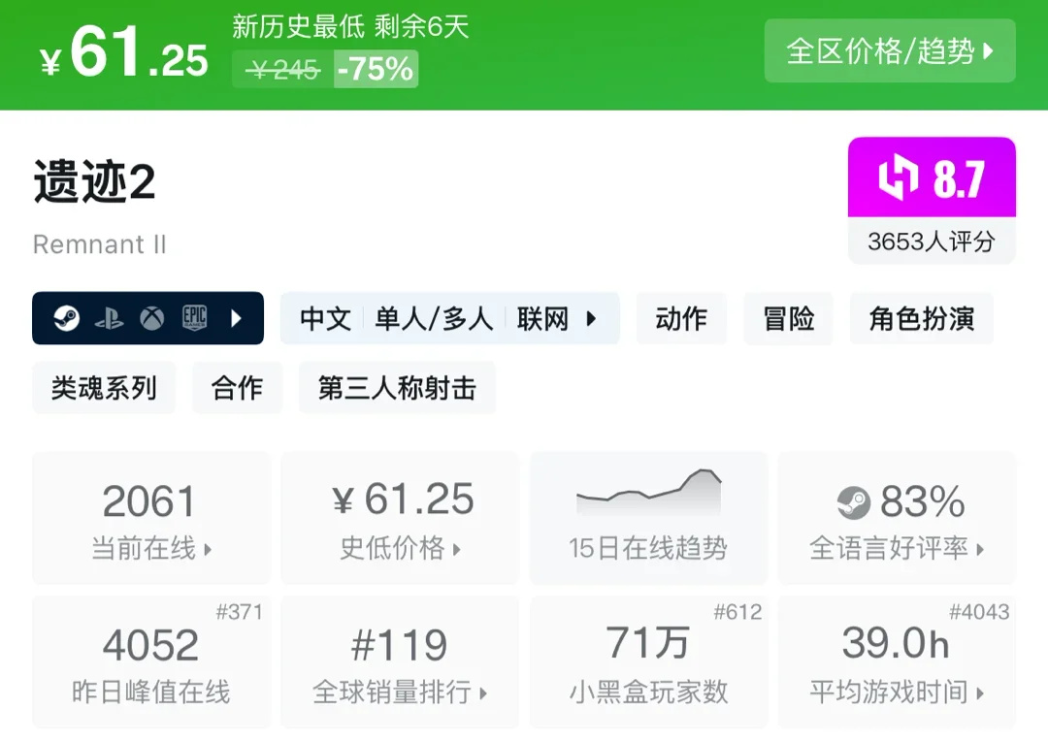Open the 第三人称射击 tag
1048x741 pixels.
click(x=397, y=388)
